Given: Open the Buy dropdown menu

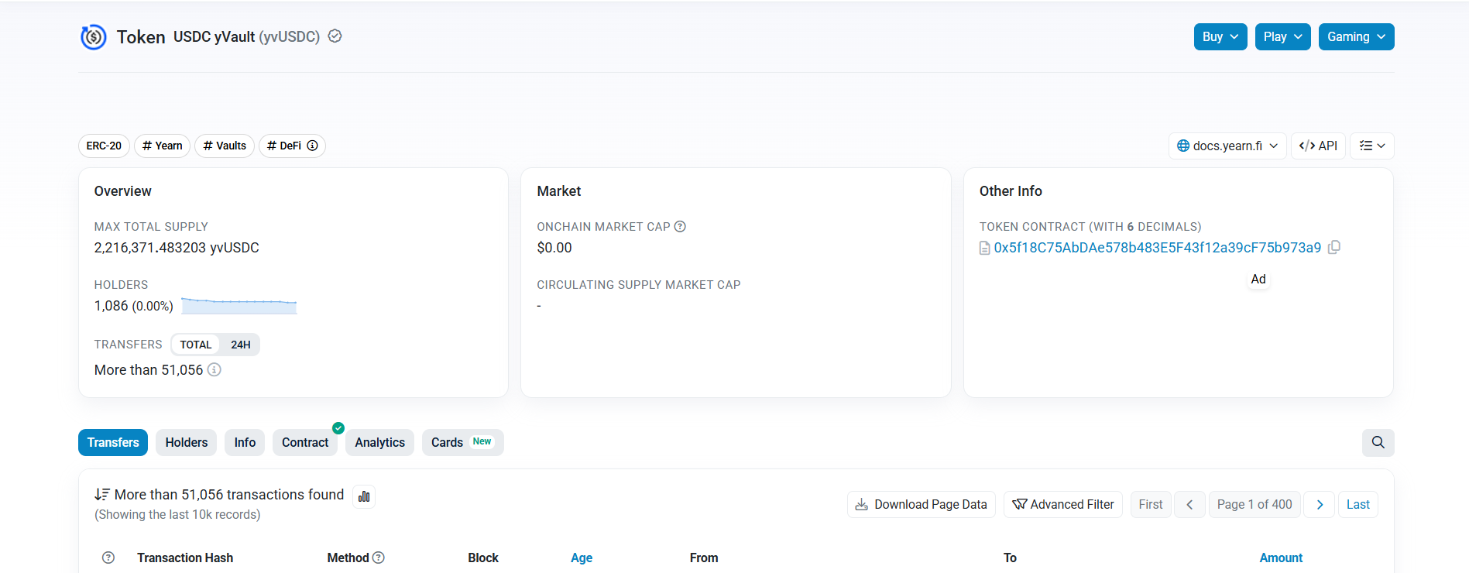Looking at the screenshot, I should (1220, 36).
